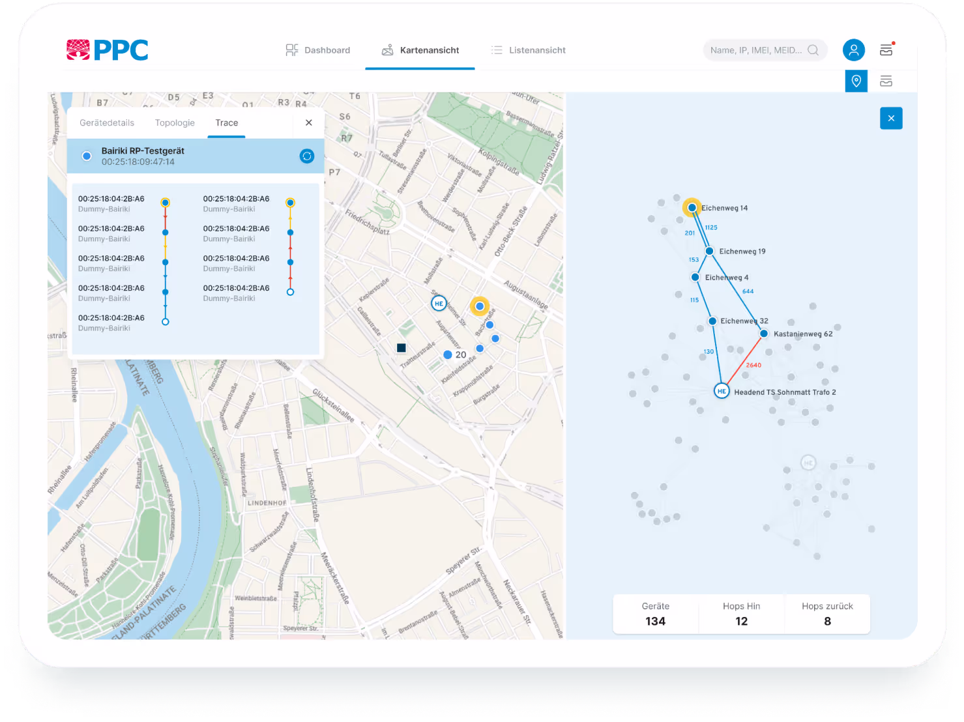Select Eichenweg 32 topology node
The width and height of the screenshot is (964, 722).
pos(713,321)
